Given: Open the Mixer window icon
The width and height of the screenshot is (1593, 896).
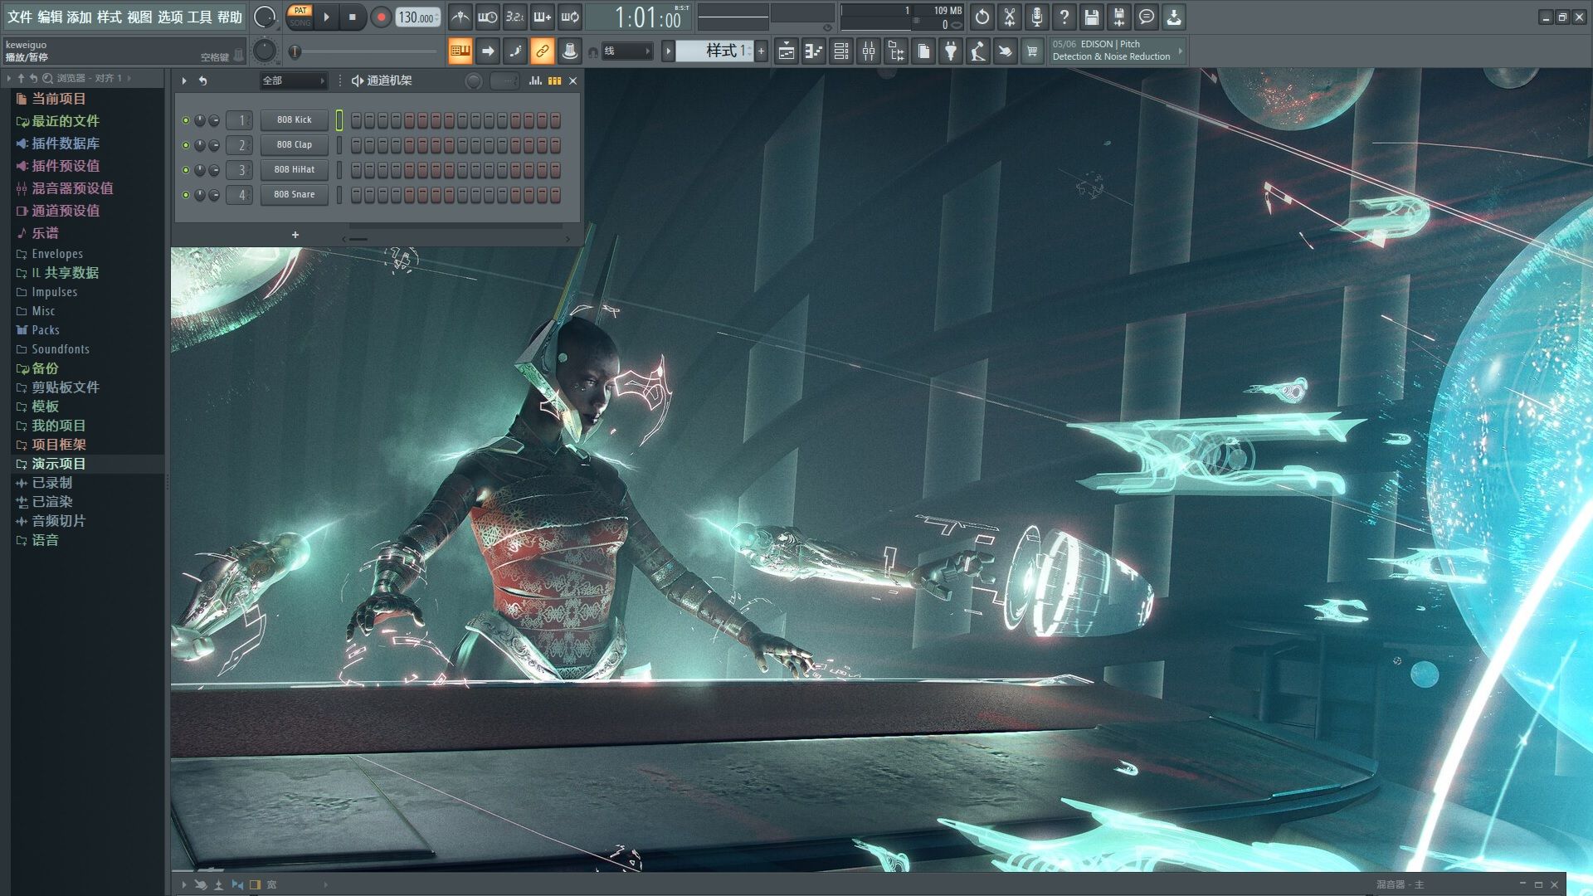Looking at the screenshot, I should [x=868, y=51].
